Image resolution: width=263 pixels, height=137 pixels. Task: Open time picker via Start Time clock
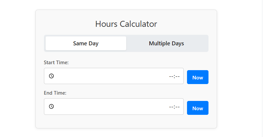[51, 76]
